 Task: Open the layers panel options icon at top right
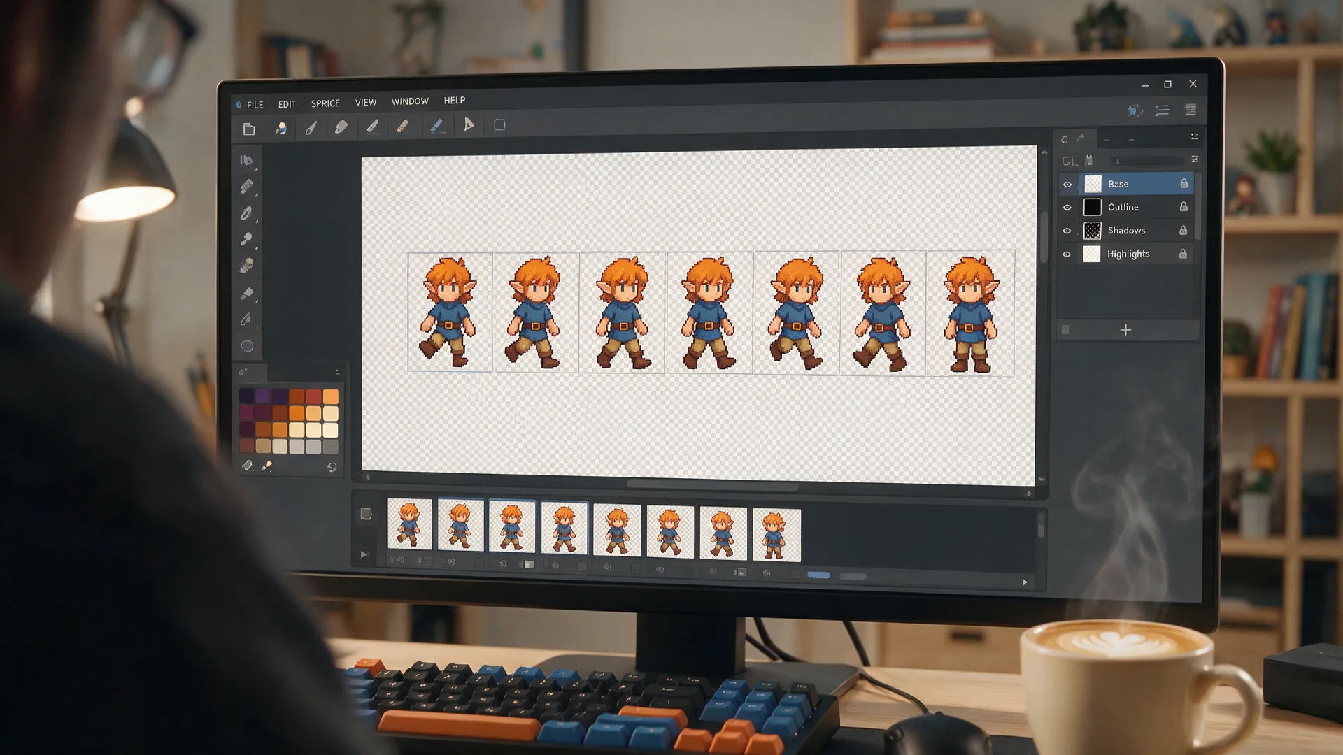click(x=1194, y=136)
